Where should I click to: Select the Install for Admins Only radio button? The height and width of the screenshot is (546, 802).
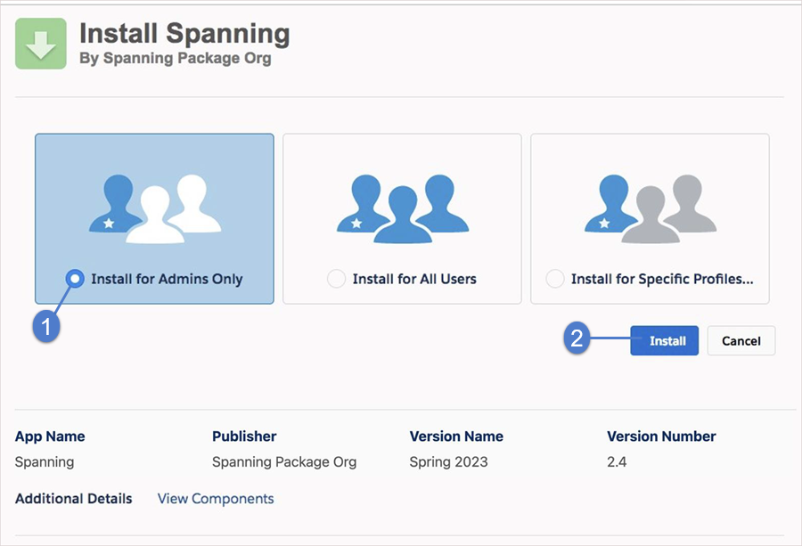click(x=77, y=279)
